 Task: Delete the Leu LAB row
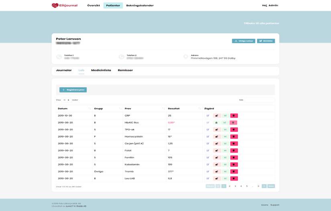pyautogui.click(x=234, y=178)
